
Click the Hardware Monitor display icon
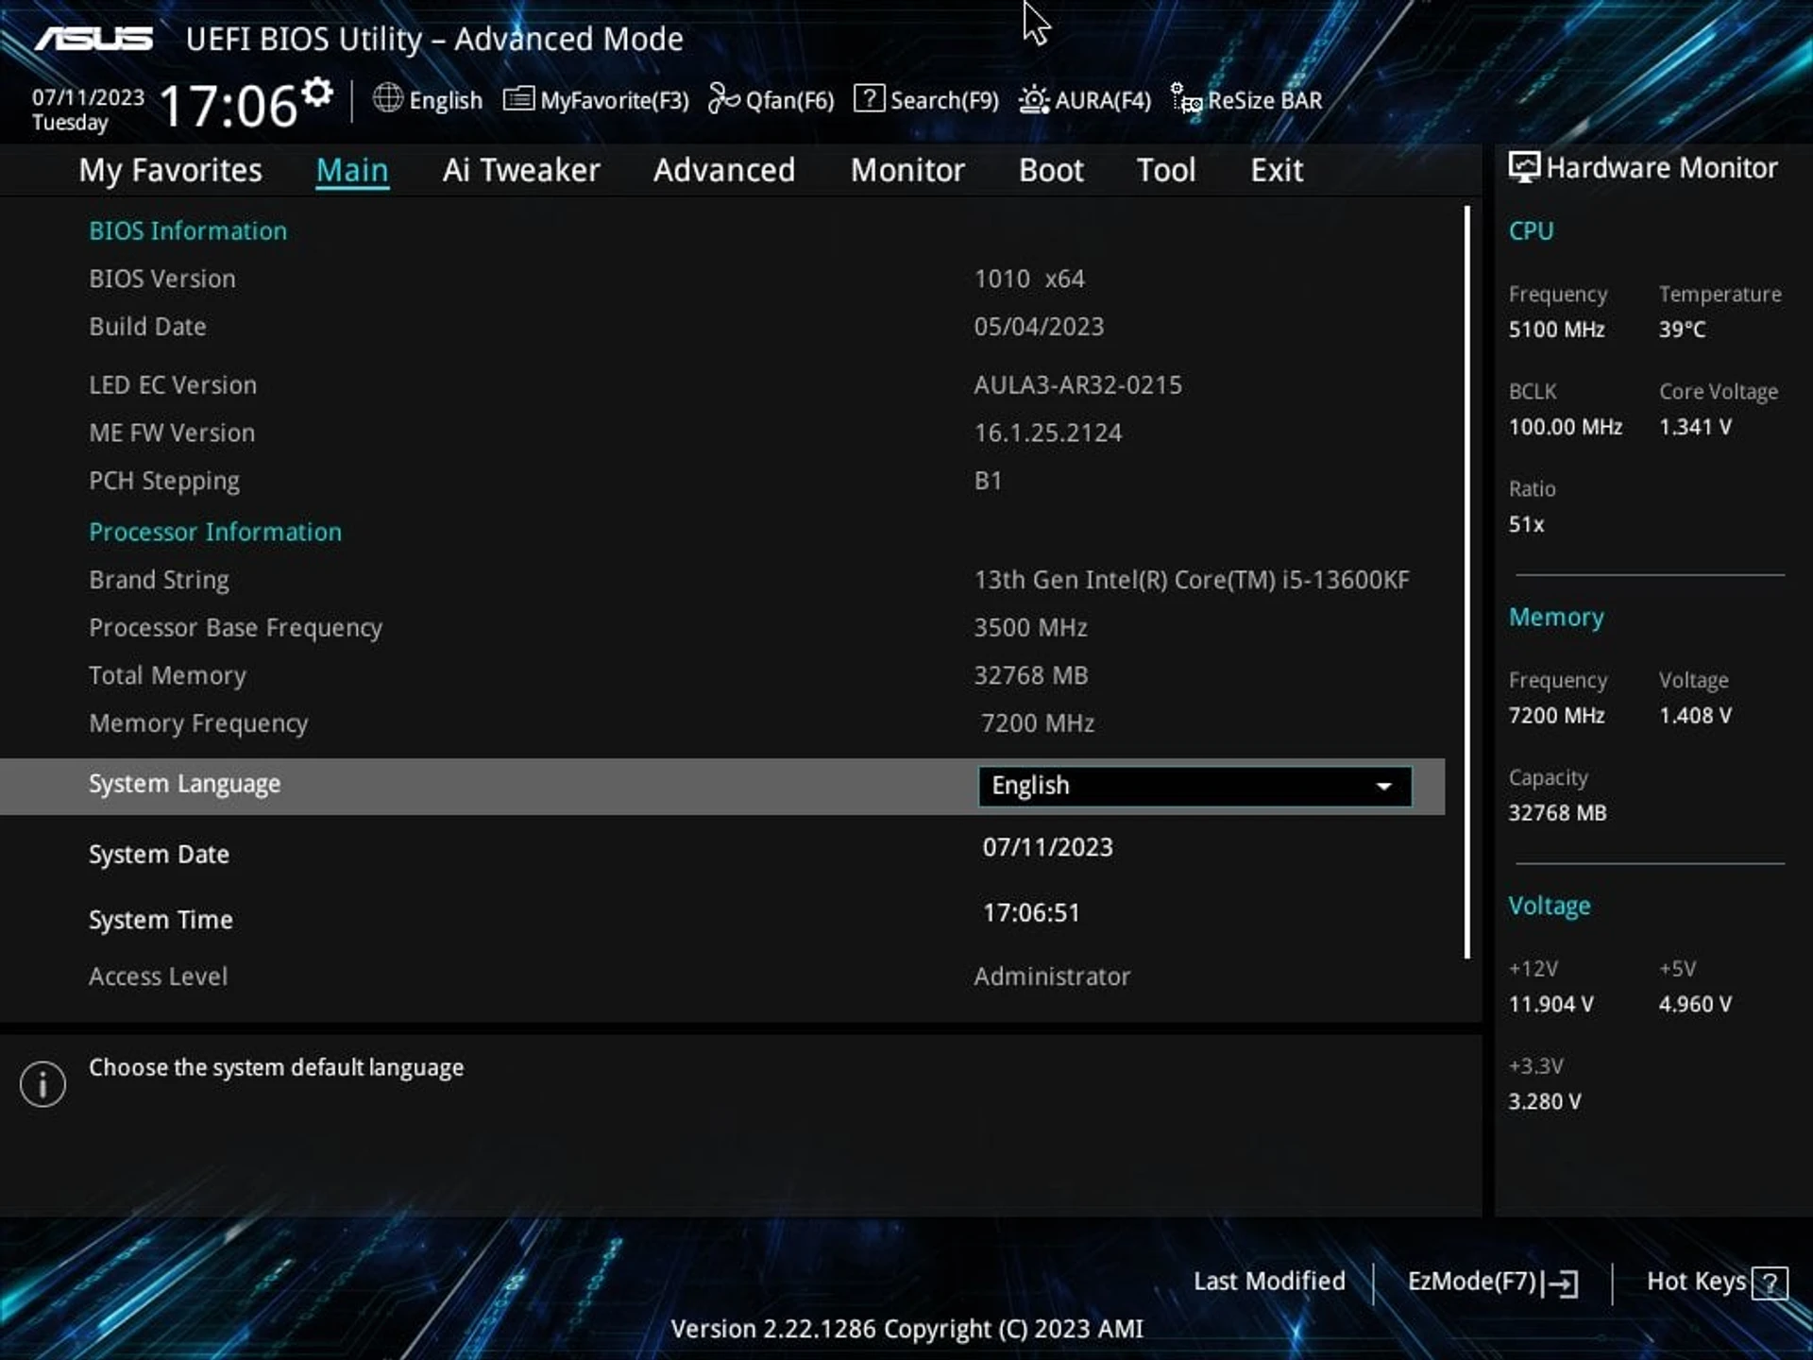(x=1524, y=167)
